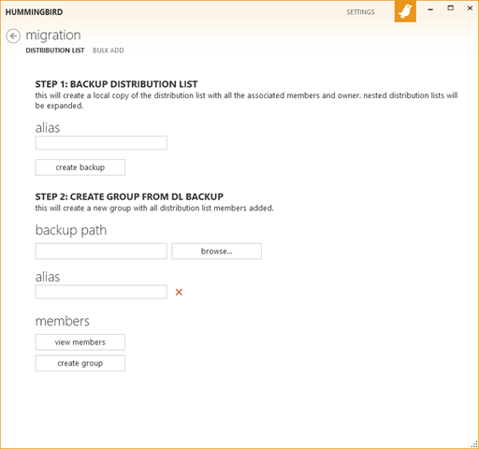Maximize the Hummingbird window
The image size is (479, 449).
[x=450, y=8]
